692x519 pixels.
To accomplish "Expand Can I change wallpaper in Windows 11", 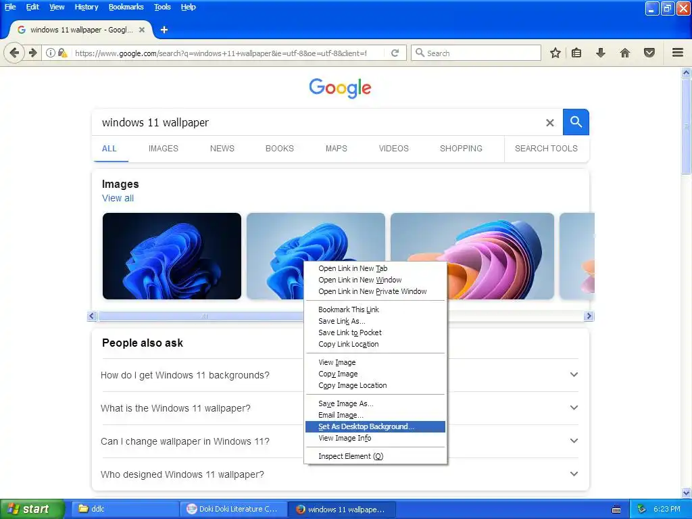I will pos(339,441).
